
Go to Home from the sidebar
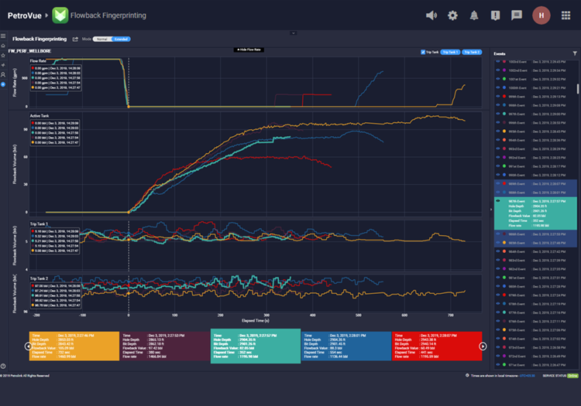coord(3,46)
